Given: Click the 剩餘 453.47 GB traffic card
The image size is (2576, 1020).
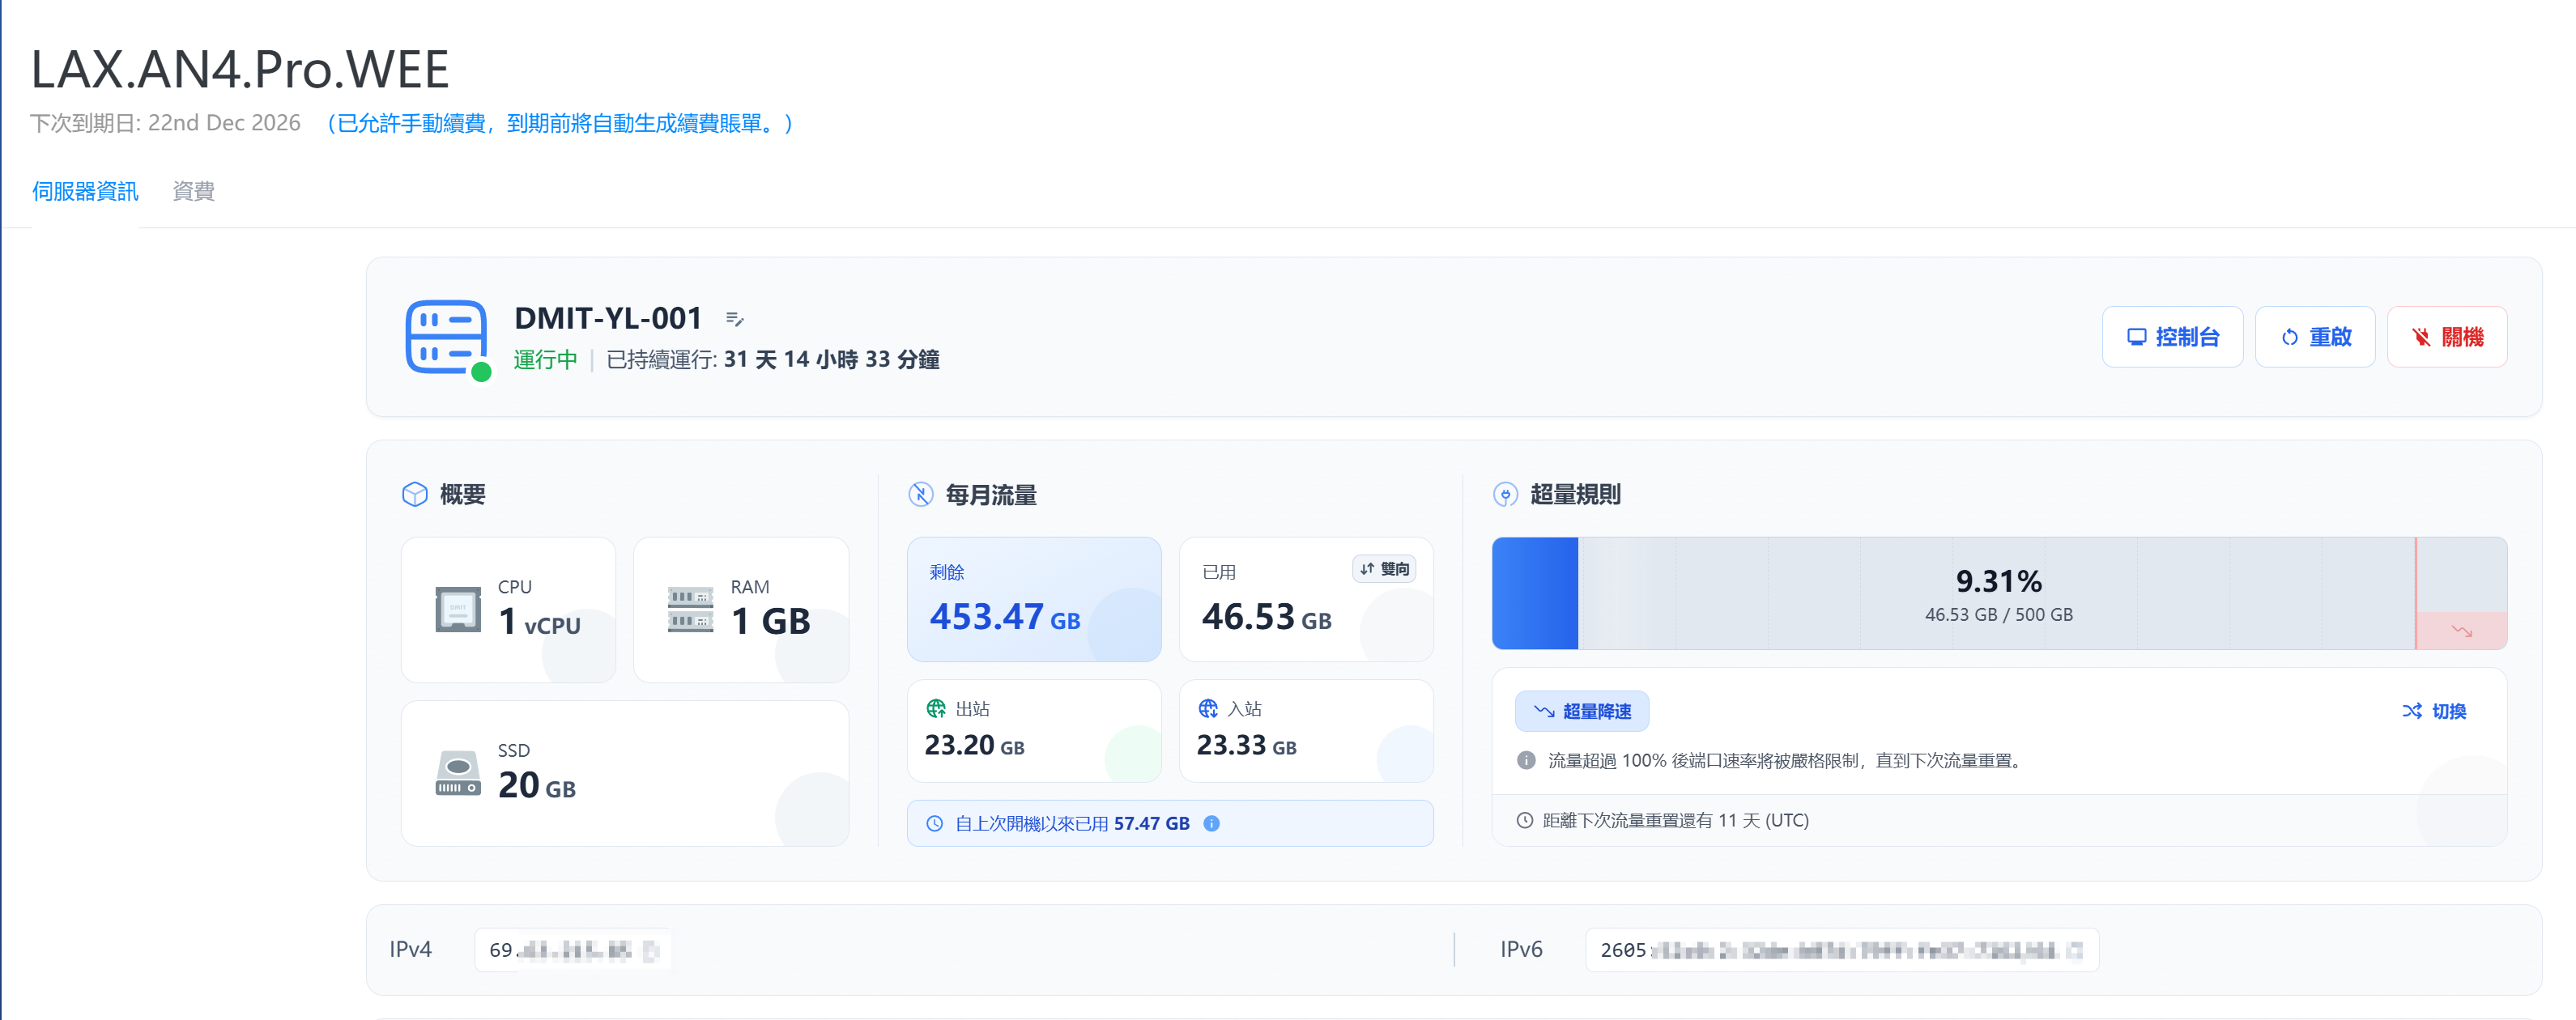Looking at the screenshot, I should 1034,599.
